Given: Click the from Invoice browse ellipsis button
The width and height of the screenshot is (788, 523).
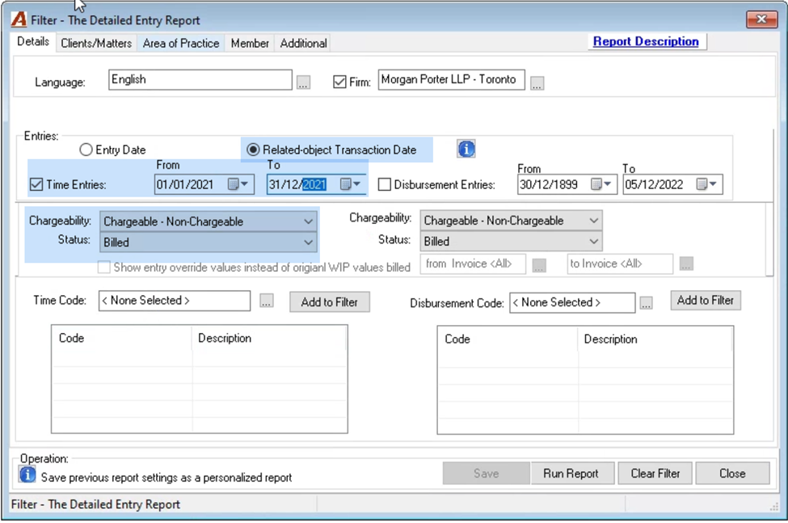Looking at the screenshot, I should [x=539, y=264].
